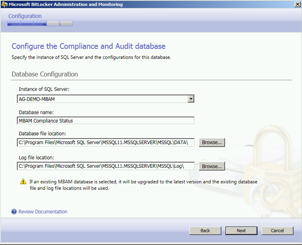Click the Database Configuration section heading
This screenshot has height=245, width=302.
(x=45, y=74)
